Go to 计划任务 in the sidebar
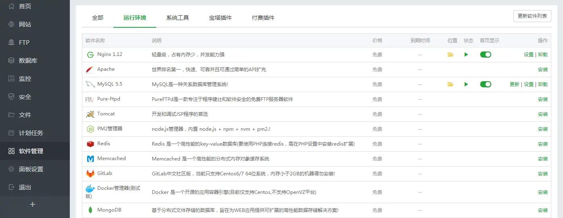563x218 pixels. coord(31,133)
